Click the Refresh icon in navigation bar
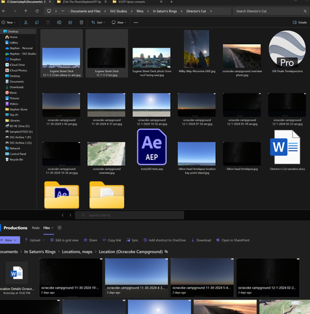The image size is (310, 314). click(x=37, y=11)
